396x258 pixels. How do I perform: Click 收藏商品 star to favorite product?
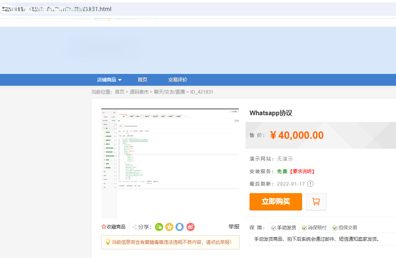[104, 227]
